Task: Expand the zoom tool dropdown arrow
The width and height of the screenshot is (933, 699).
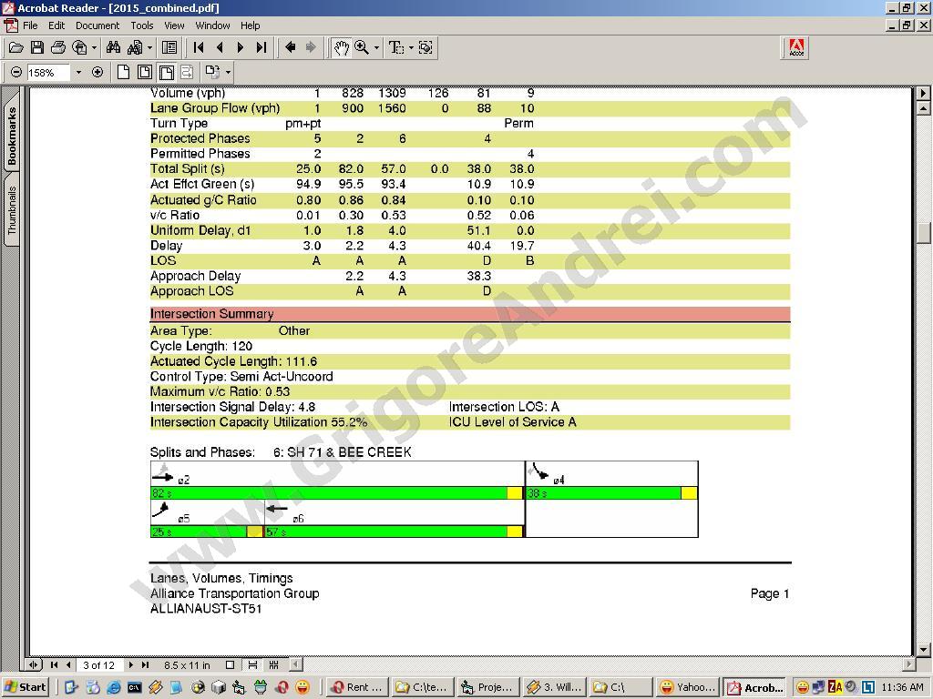Action: coord(376,48)
